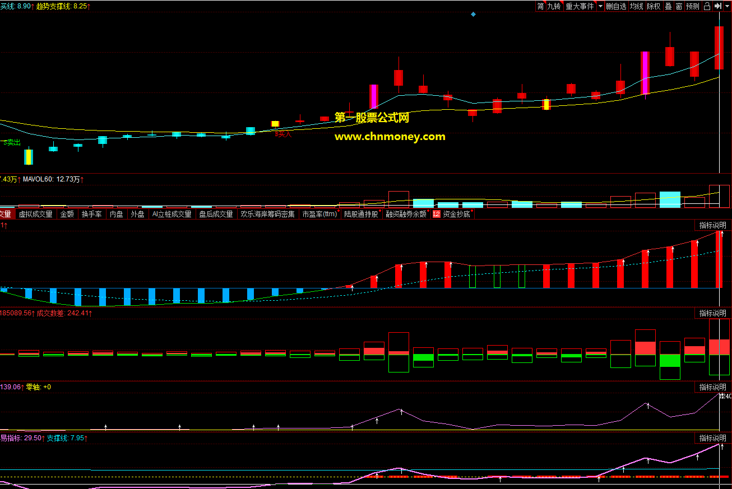Expand the rightmost toolbar dropdown arrow

click(x=727, y=6)
